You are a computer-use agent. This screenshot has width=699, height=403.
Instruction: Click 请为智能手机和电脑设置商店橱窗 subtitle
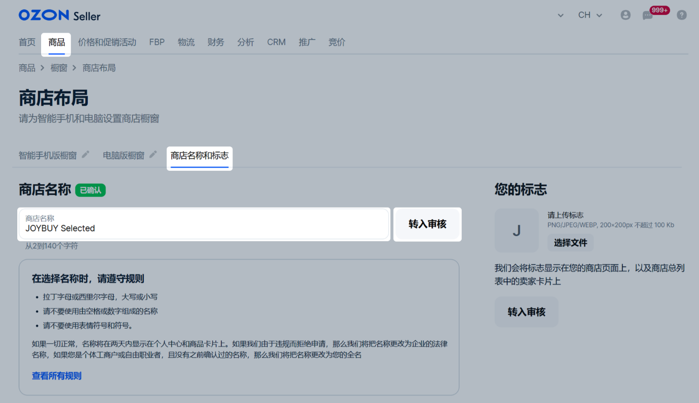point(89,118)
